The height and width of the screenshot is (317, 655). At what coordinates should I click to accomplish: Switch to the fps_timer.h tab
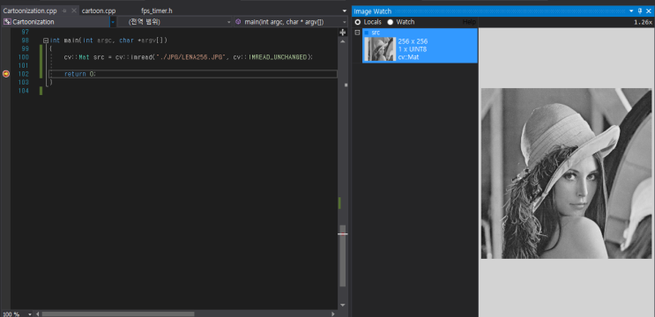(x=157, y=11)
